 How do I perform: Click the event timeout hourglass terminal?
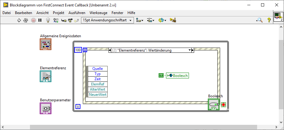click(x=85, y=50)
